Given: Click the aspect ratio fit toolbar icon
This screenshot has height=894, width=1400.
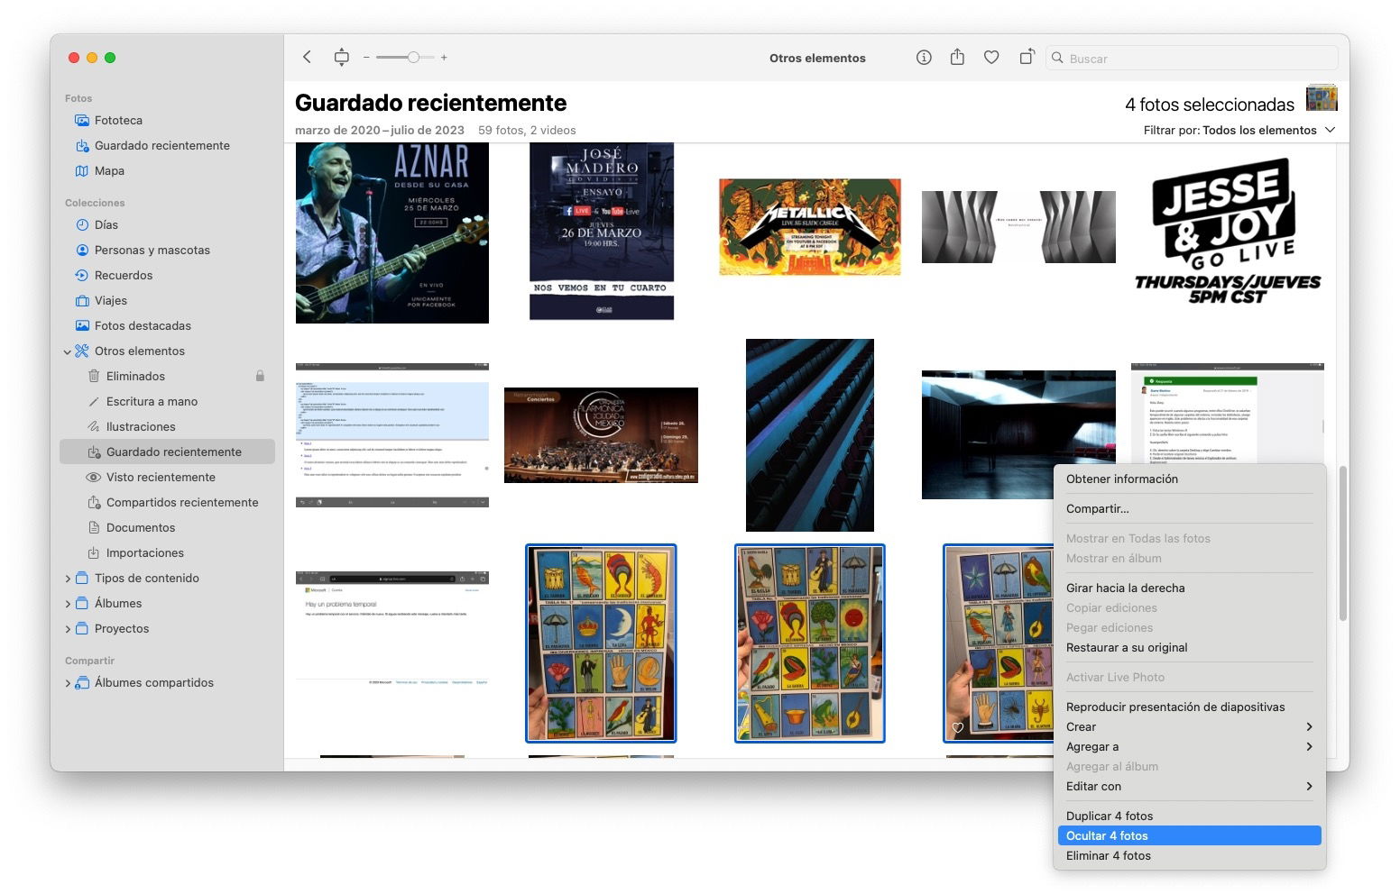Looking at the screenshot, I should [342, 57].
